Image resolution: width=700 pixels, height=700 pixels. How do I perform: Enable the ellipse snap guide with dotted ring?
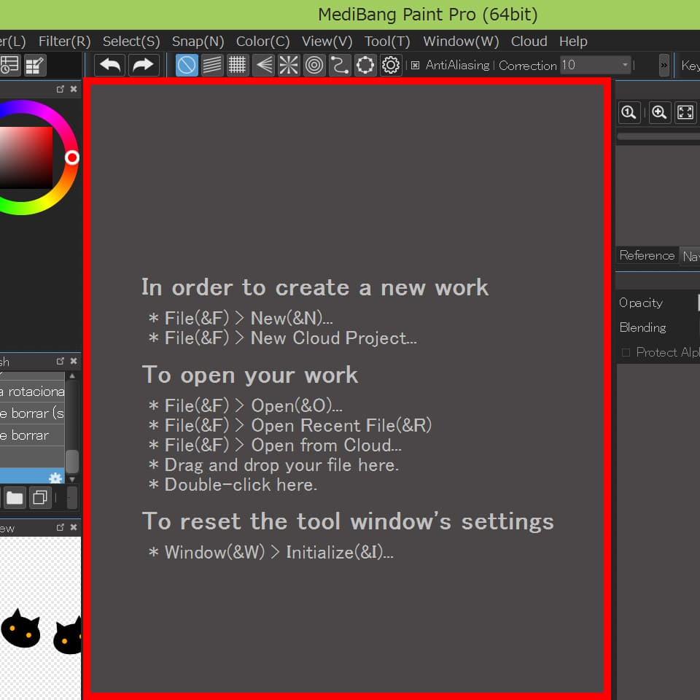point(365,65)
